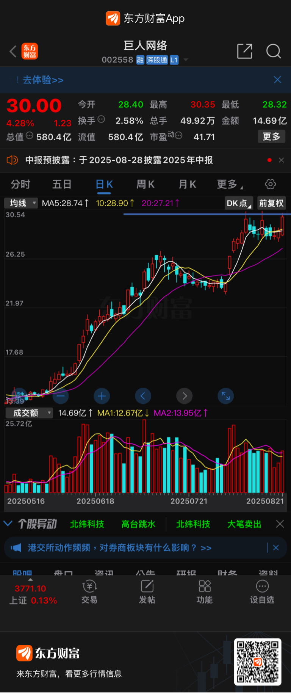Screen dimensions: 291x693
Task: Expand chart to fullscreen icon
Action: (x=226, y=396)
